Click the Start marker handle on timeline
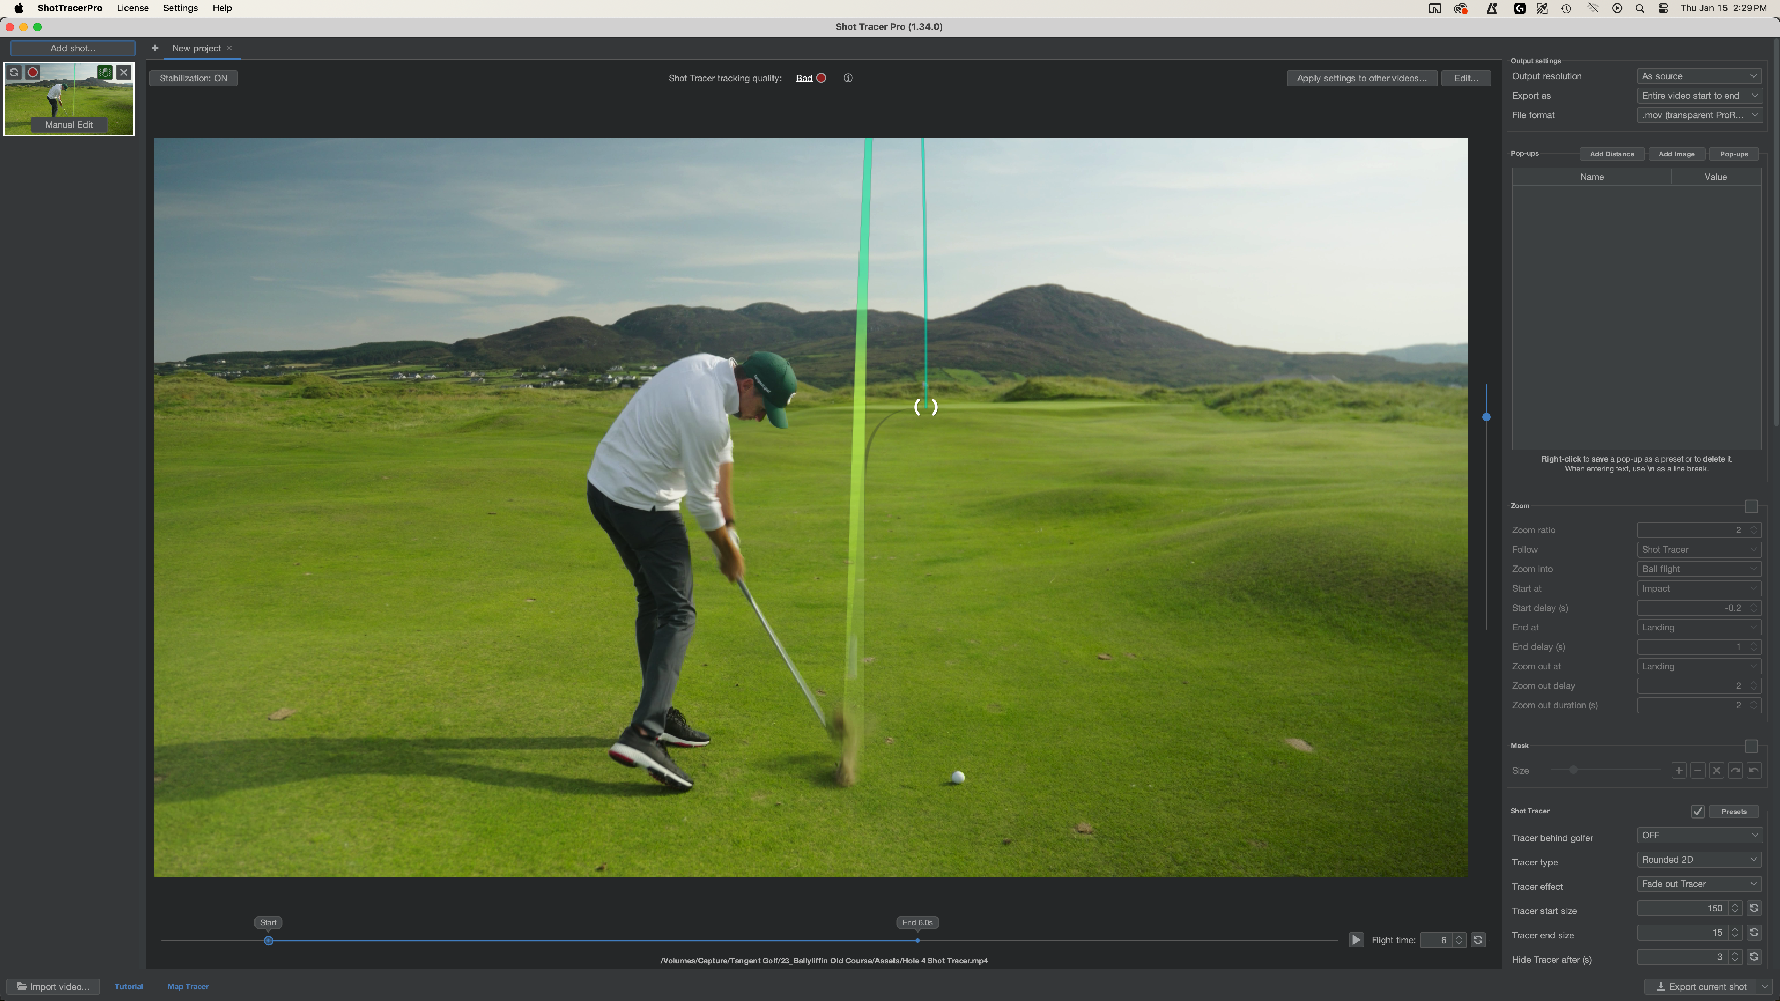The image size is (1780, 1001). point(269,941)
